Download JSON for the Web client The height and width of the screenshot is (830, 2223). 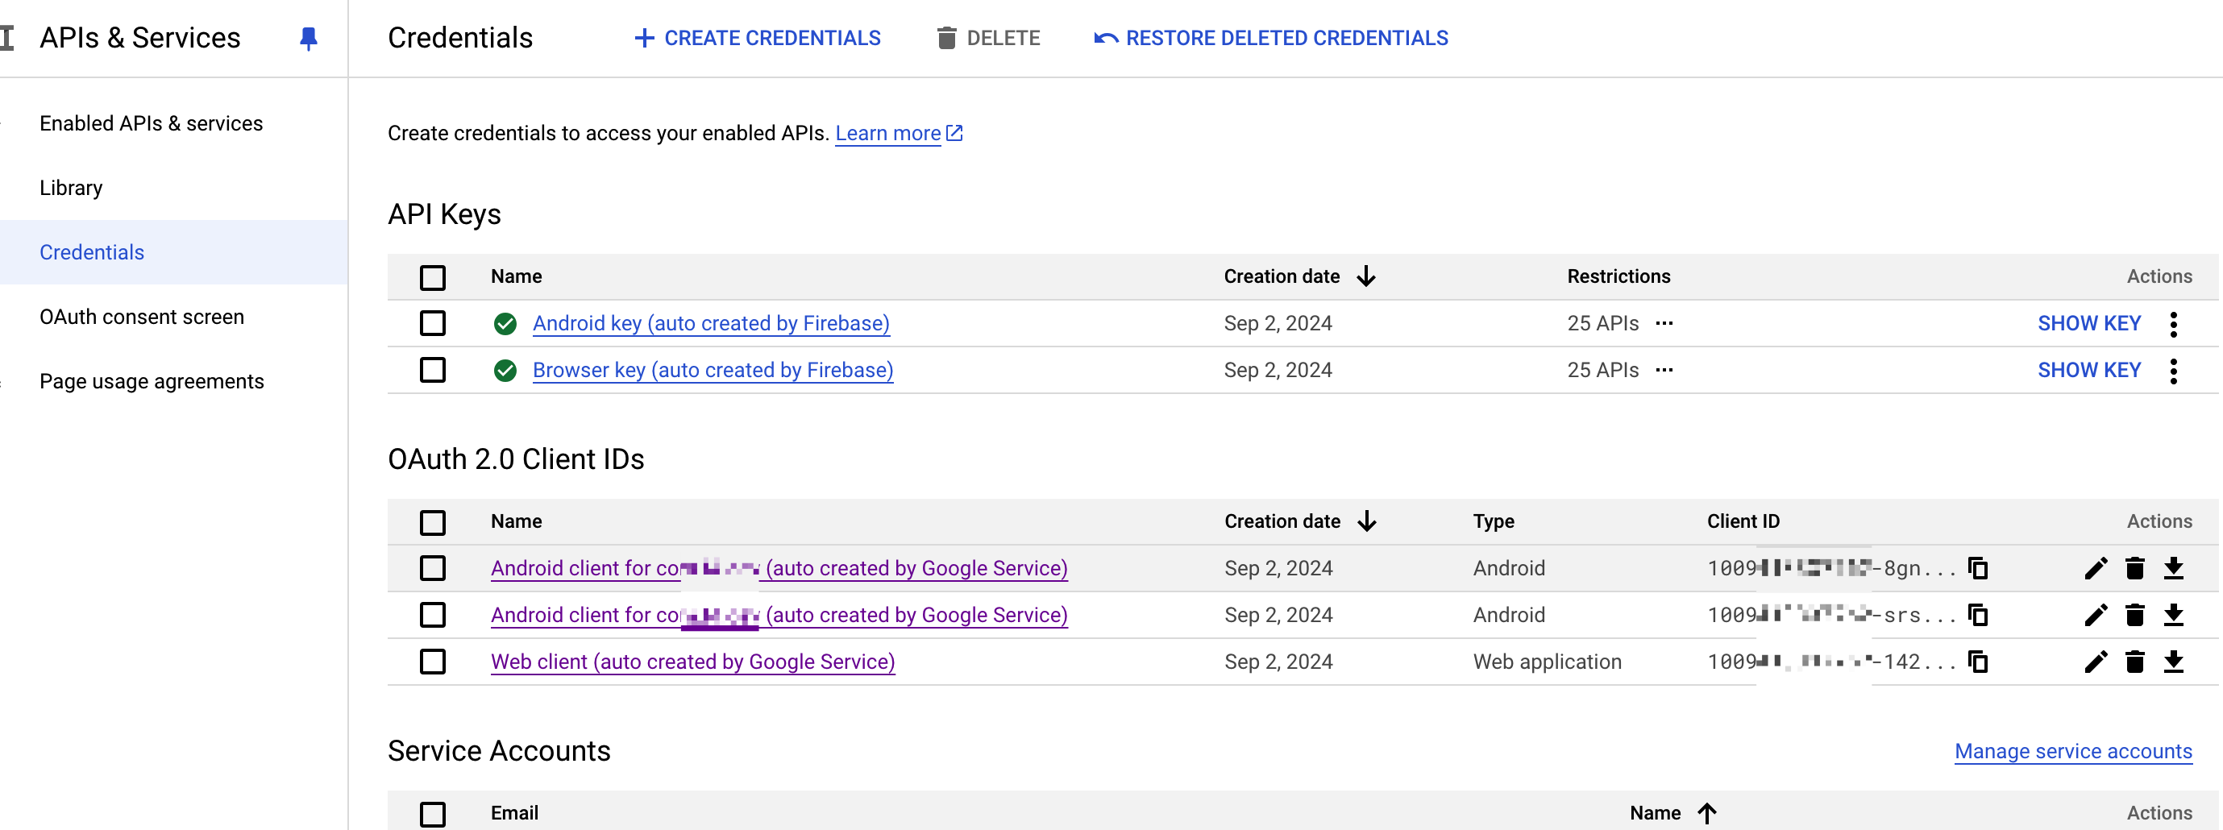2173,662
